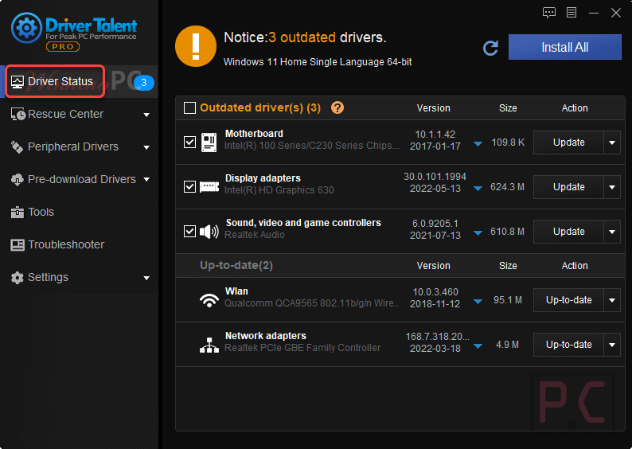Click the Qualcomm QCA9565 device name
This screenshot has width=632, height=449.
click(311, 303)
